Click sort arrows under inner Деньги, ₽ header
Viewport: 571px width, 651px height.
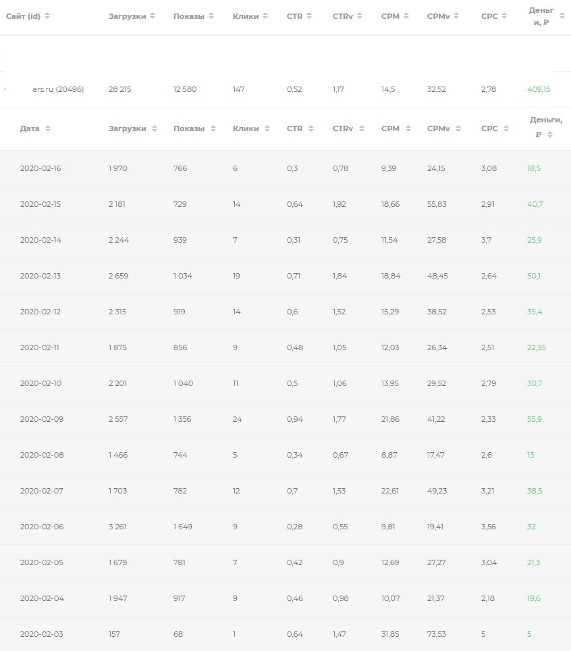550,135
